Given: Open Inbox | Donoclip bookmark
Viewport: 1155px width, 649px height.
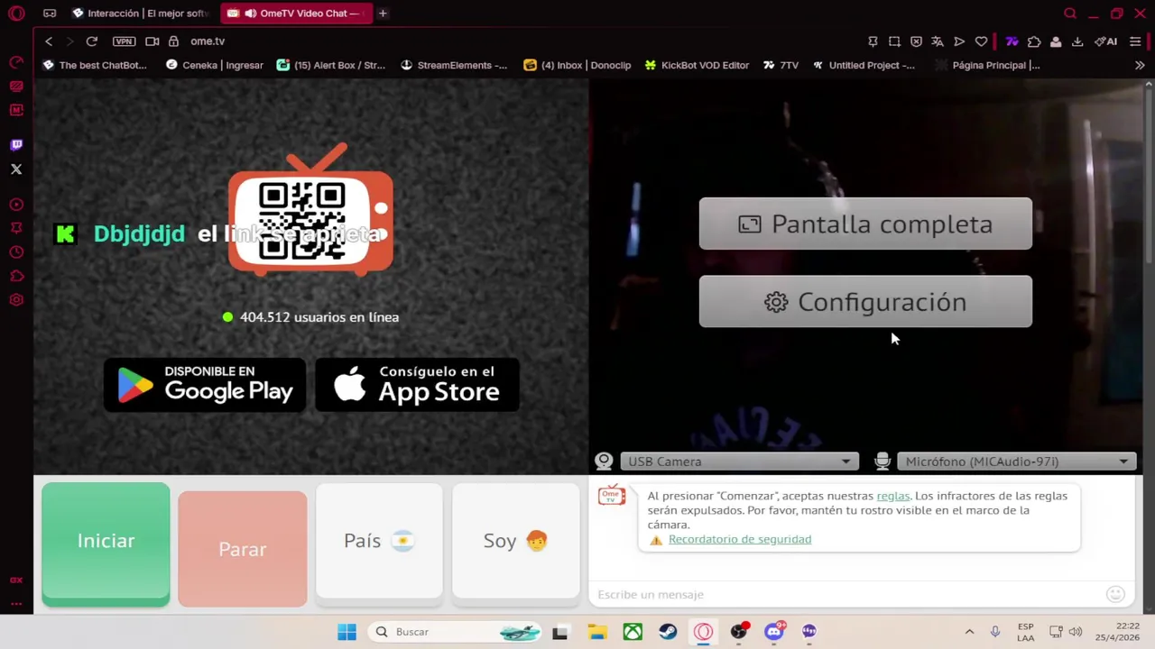Looking at the screenshot, I should [x=577, y=65].
